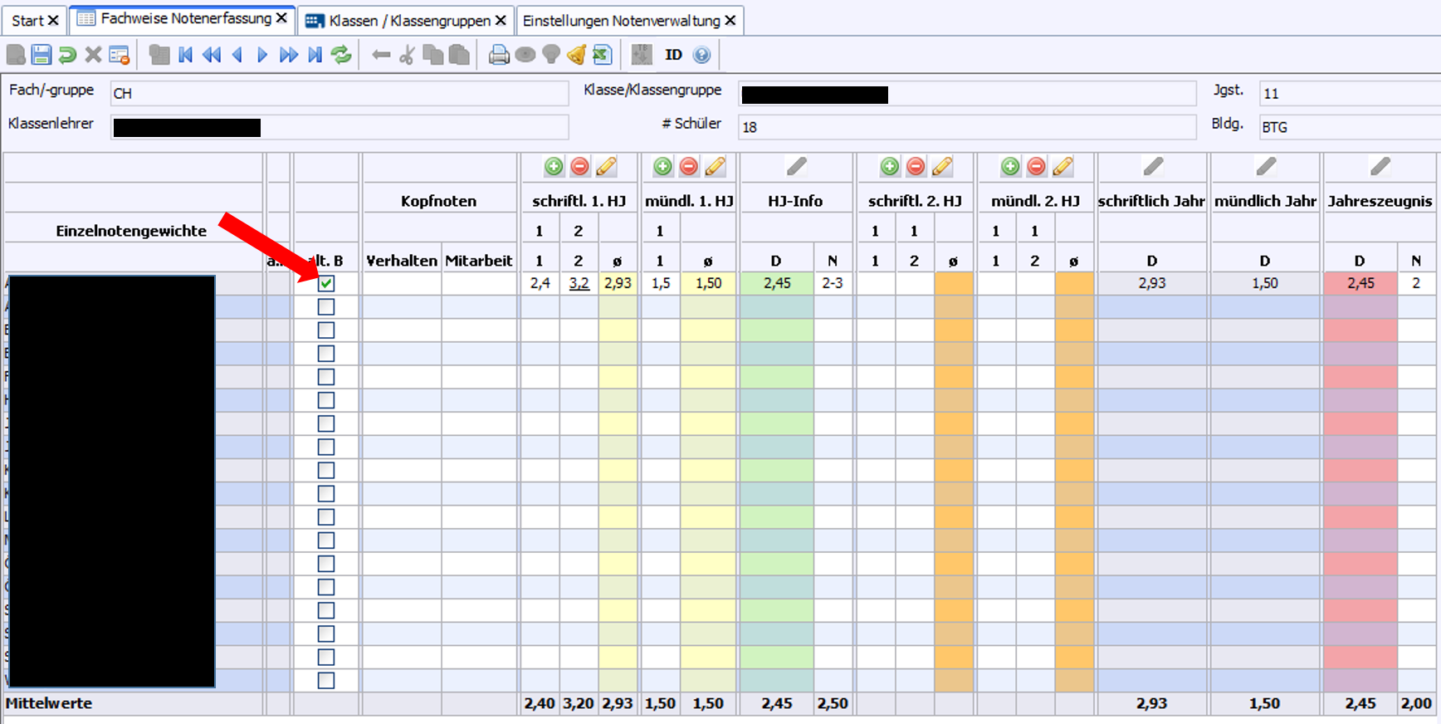Uncheck the alt. B checkbox in first student row
1441x724 pixels.
pyautogui.click(x=326, y=283)
